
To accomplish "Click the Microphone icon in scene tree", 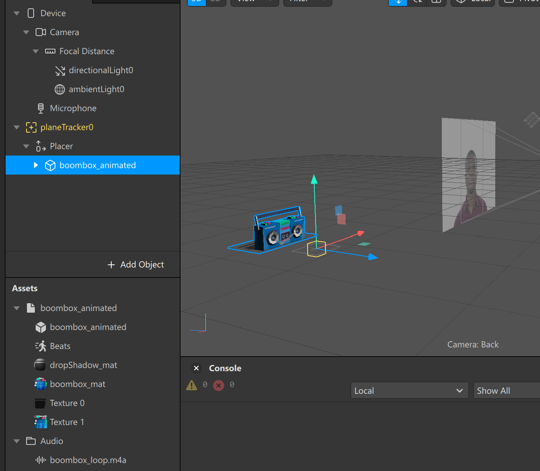I will point(41,108).
